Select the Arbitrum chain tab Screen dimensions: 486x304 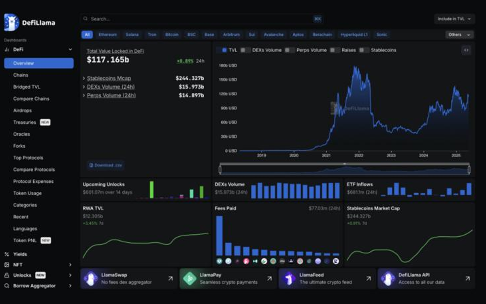231,35
